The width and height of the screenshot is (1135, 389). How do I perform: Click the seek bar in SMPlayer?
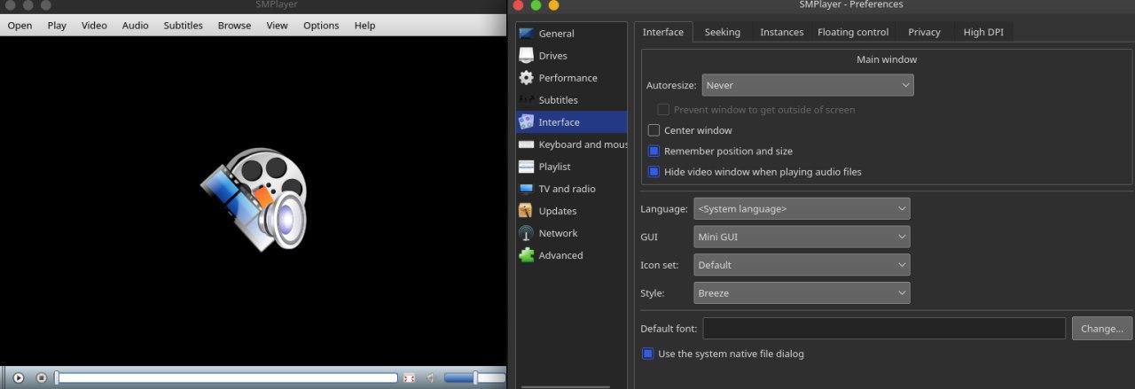click(226, 377)
